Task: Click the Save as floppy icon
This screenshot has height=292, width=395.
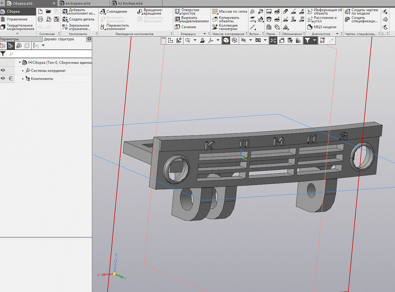Action: [x=56, y=19]
